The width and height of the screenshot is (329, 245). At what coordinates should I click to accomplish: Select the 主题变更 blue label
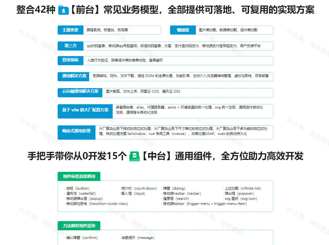[70, 30]
